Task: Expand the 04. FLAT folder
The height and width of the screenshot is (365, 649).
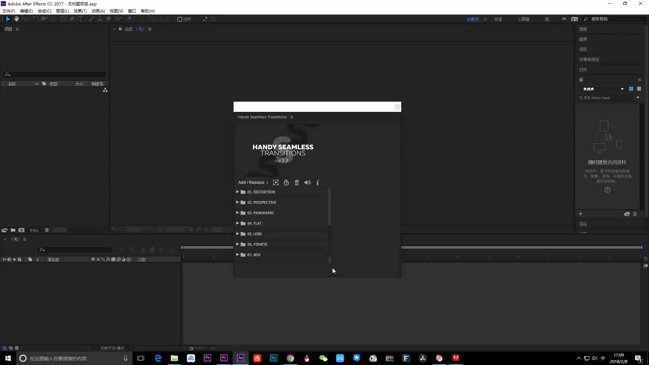Action: pos(237,223)
